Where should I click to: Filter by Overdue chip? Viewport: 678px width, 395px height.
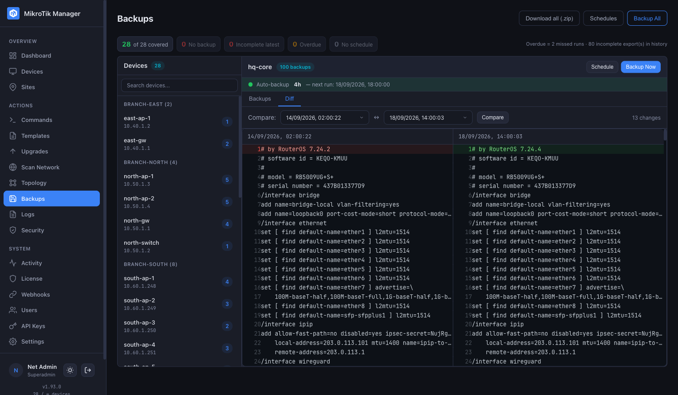pos(307,44)
